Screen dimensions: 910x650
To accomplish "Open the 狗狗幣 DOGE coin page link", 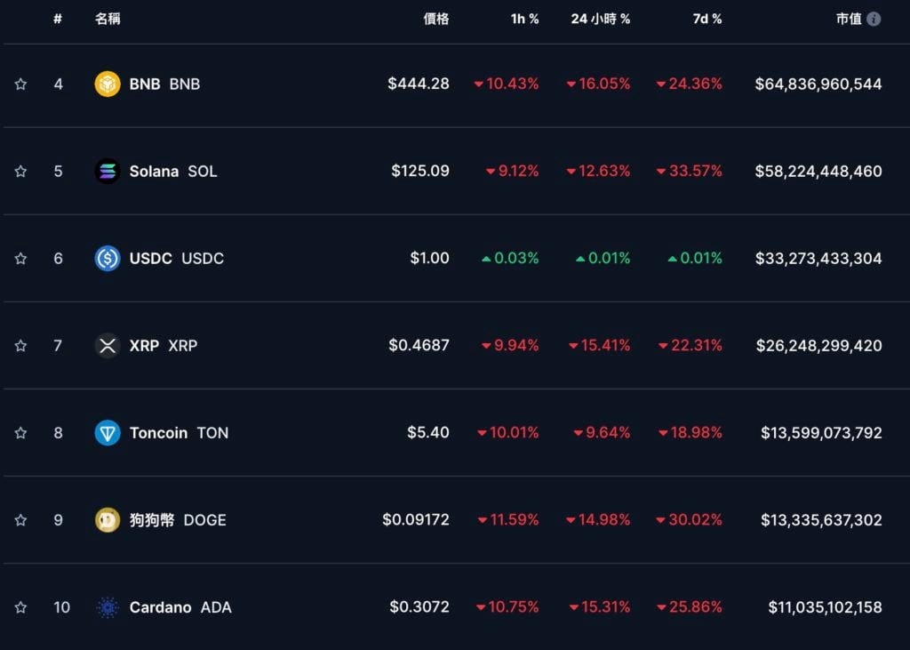I will point(178,520).
